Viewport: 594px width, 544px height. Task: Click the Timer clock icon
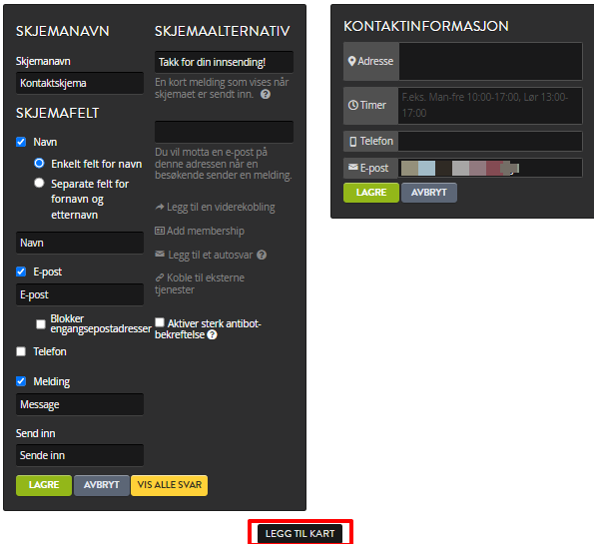click(353, 105)
